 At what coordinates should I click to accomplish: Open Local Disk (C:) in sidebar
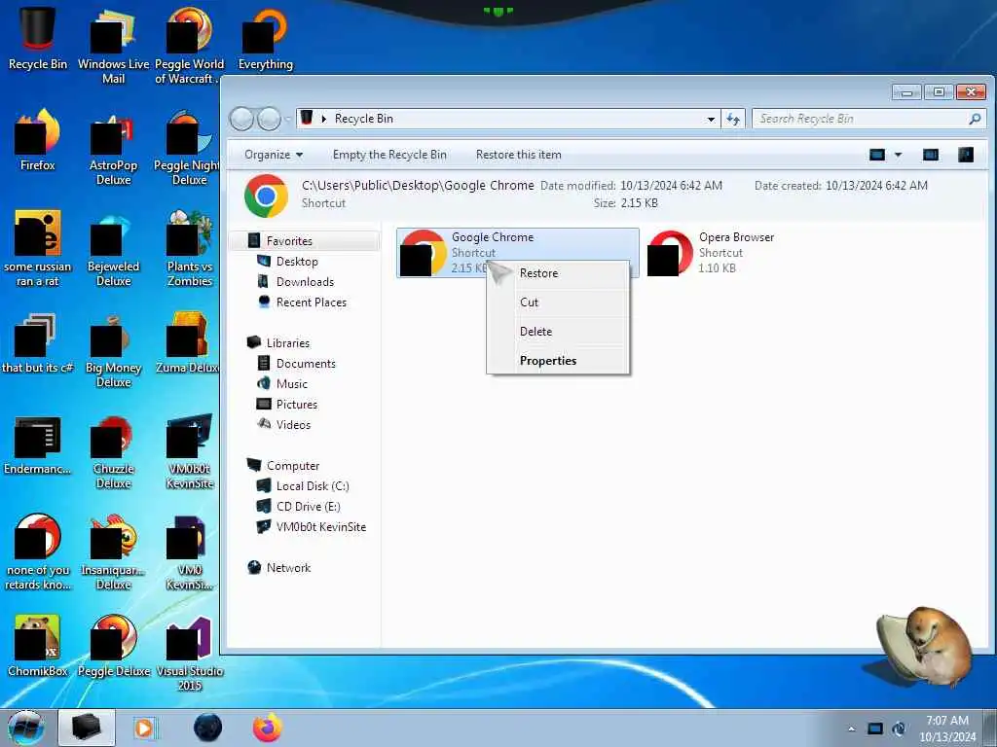point(313,486)
